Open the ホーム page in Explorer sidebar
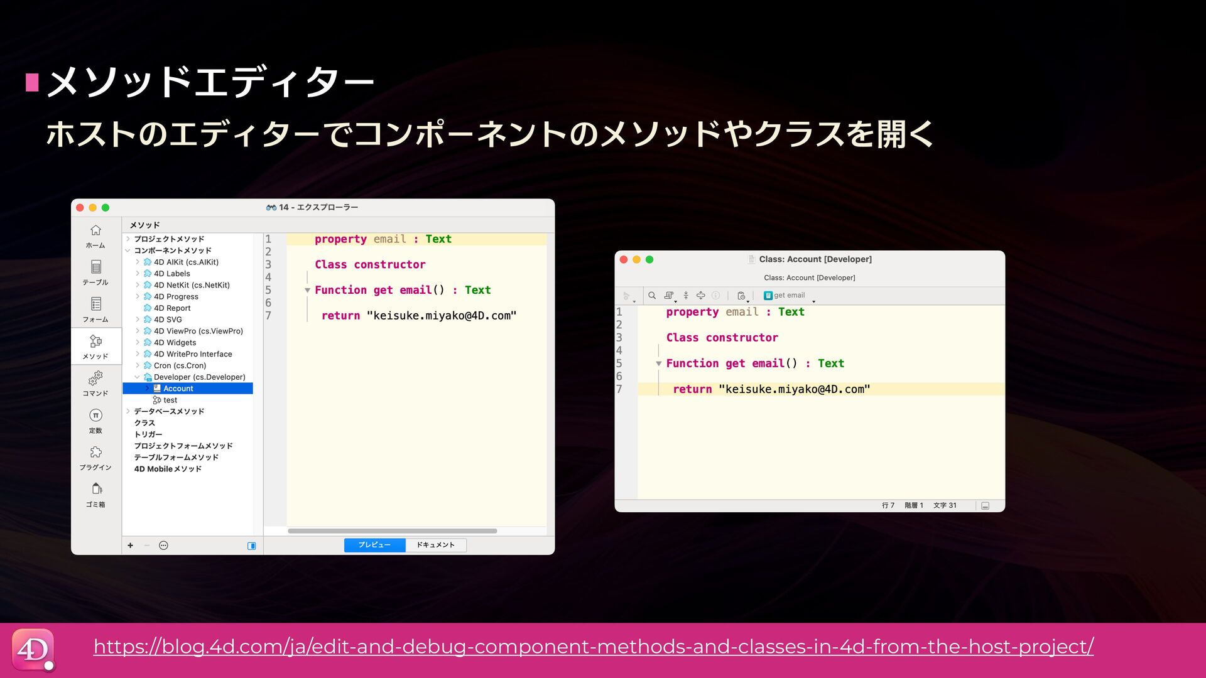Image resolution: width=1206 pixels, height=678 pixels. (95, 237)
